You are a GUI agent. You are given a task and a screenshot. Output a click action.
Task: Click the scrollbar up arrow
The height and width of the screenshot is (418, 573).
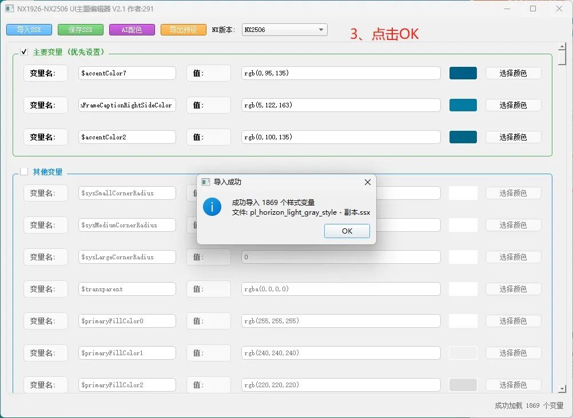pos(562,47)
